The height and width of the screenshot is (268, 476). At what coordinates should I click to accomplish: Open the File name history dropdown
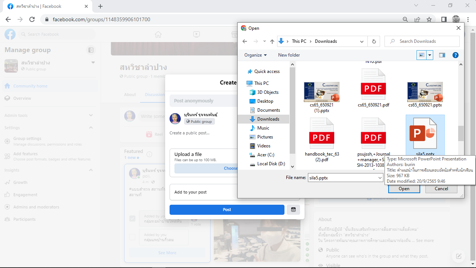coord(380,178)
